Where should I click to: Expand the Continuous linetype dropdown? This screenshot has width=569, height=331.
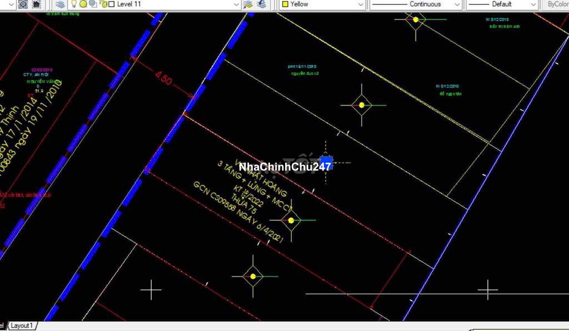(x=457, y=4)
